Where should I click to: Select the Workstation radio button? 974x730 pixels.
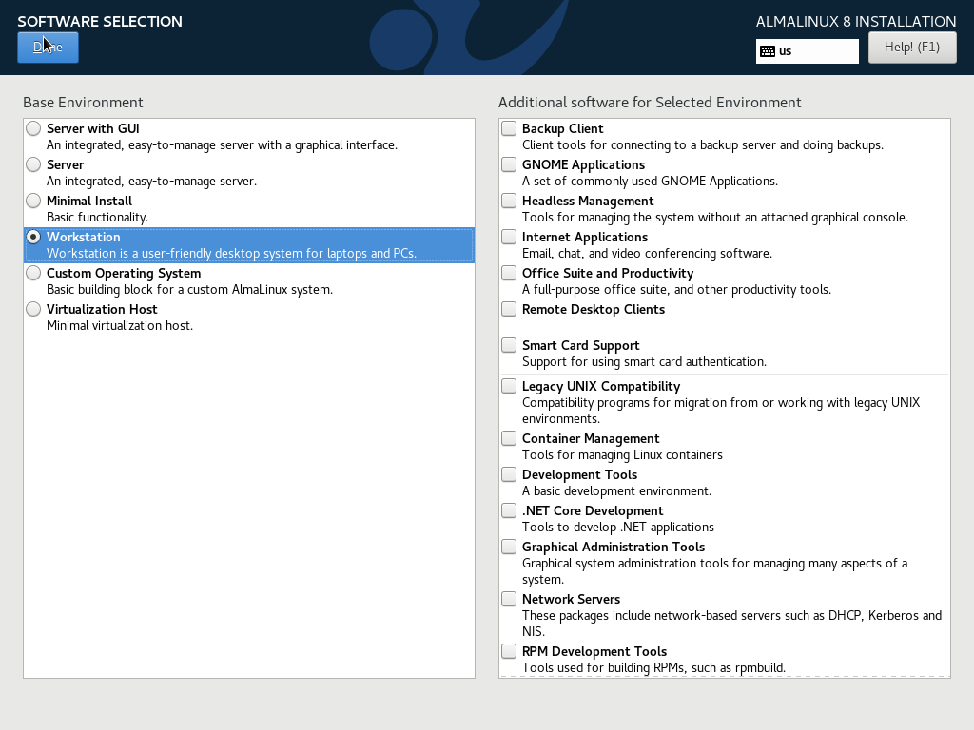(x=33, y=237)
